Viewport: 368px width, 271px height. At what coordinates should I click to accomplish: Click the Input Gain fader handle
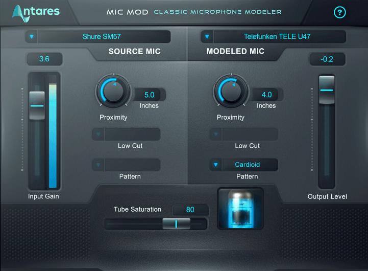(x=37, y=105)
